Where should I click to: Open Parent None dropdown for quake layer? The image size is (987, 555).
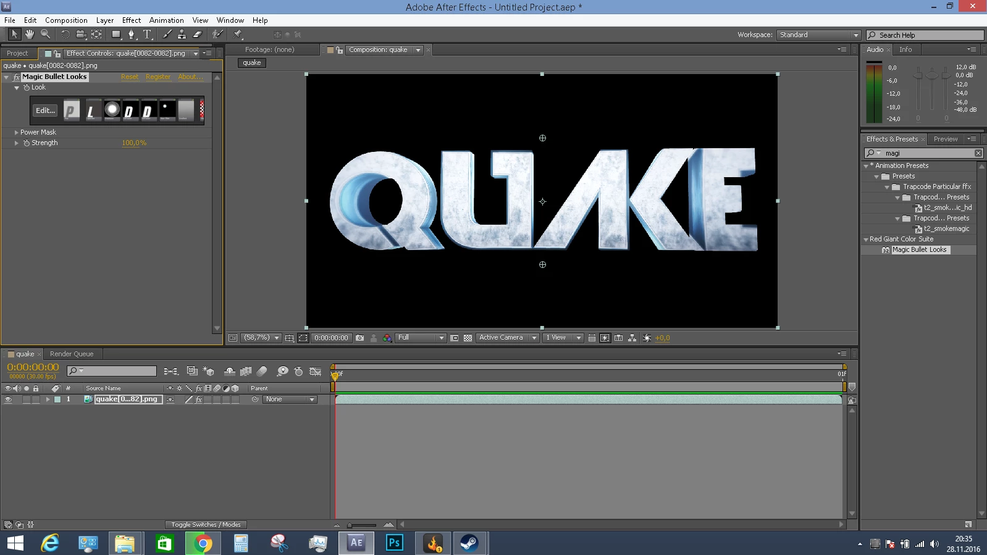(290, 399)
